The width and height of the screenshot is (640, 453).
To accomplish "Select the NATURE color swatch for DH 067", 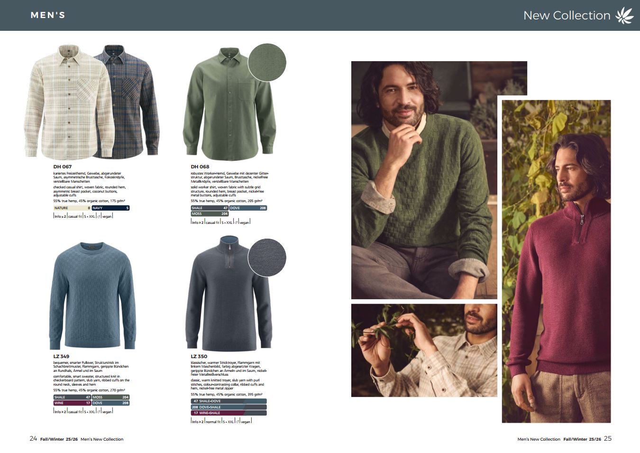I will tap(72, 208).
